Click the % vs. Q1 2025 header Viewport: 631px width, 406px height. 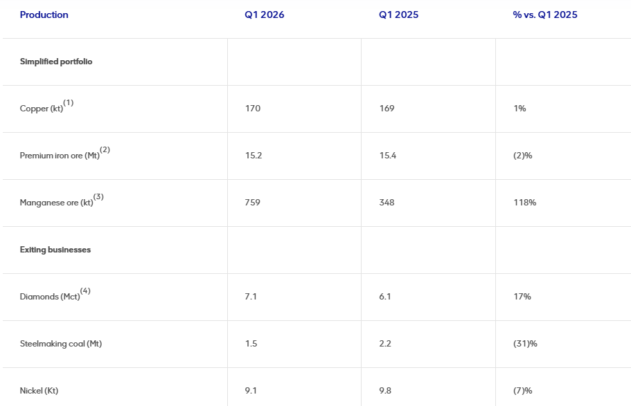click(545, 15)
